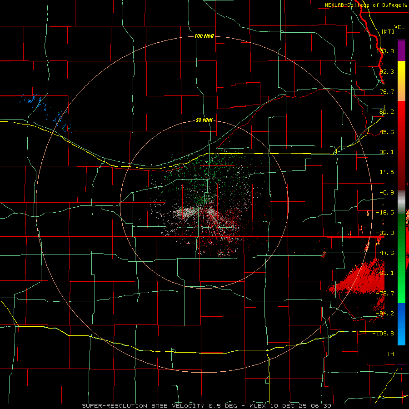Click the [KT] units label
Screen dimensions: 409x409
pyautogui.click(x=388, y=31)
